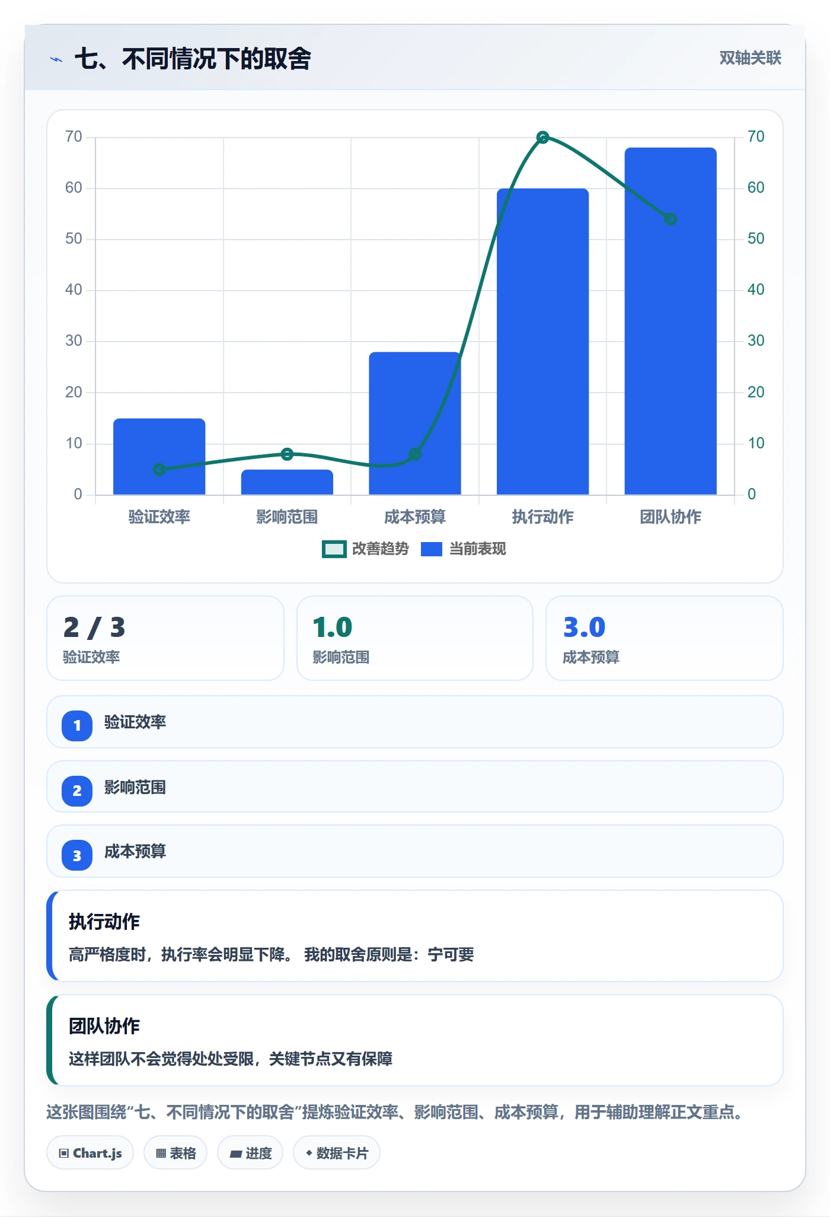Click the 当前表现 legend label
The image size is (830, 1217).
click(477, 549)
